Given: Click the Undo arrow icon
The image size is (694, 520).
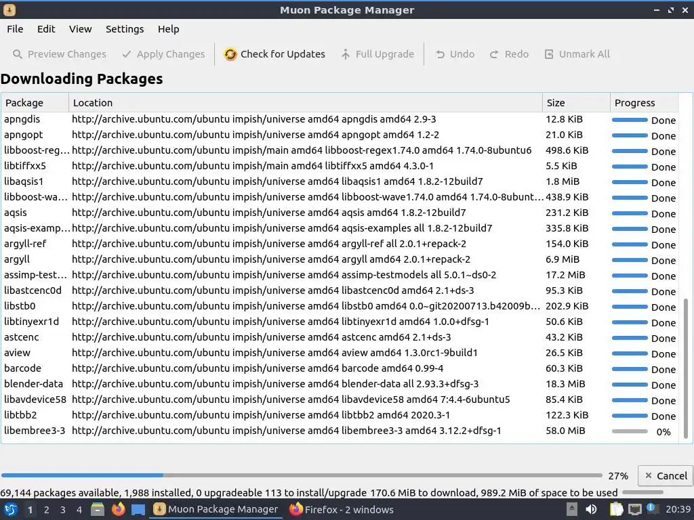Looking at the screenshot, I should click(x=440, y=54).
